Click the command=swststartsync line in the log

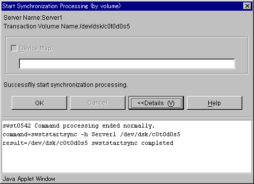coord(91,135)
